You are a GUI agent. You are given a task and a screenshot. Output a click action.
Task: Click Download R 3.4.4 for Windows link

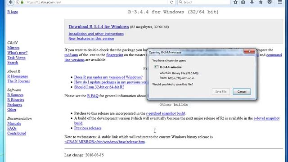[x=99, y=27]
